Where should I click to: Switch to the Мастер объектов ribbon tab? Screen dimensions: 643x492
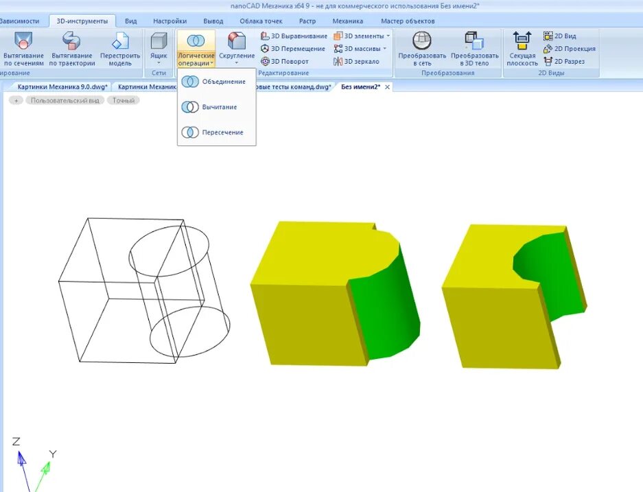click(408, 21)
